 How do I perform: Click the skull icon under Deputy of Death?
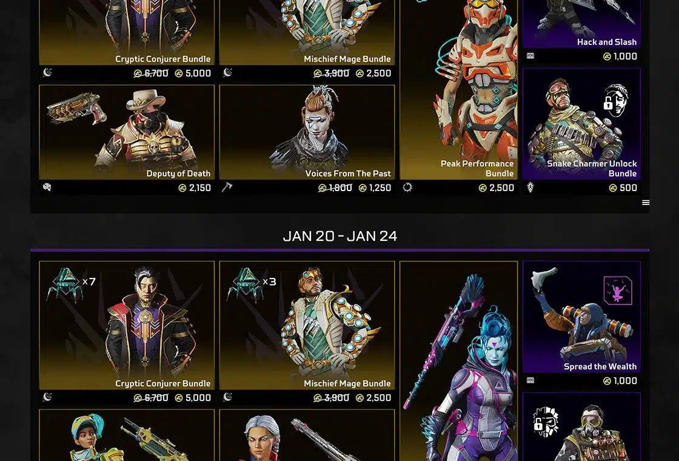pyautogui.click(x=47, y=187)
